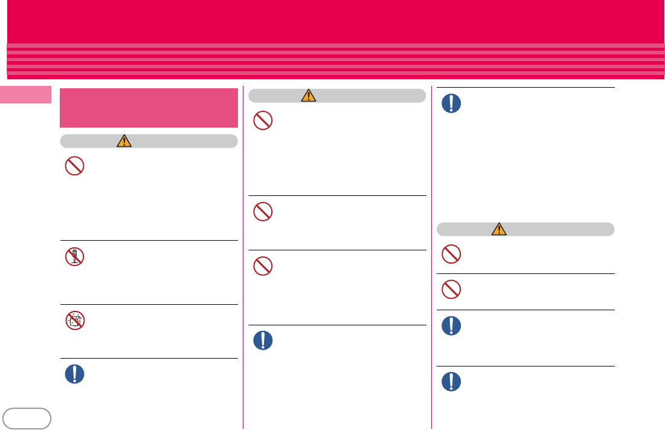This screenshot has height=430, width=665.
Task: Click the rounded page number box
Action: click(x=27, y=419)
